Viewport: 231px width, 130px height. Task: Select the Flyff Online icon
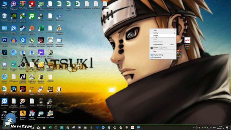coord(50,114)
